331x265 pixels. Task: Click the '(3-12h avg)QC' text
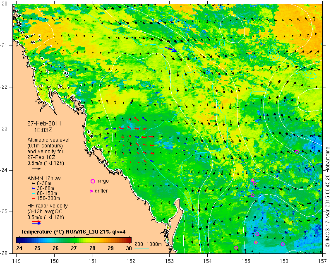pyautogui.click(x=45, y=212)
